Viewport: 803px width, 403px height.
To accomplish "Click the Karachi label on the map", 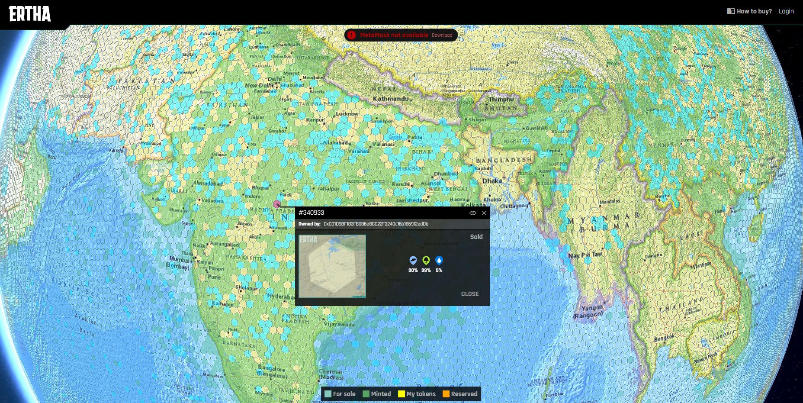I will click(116, 150).
